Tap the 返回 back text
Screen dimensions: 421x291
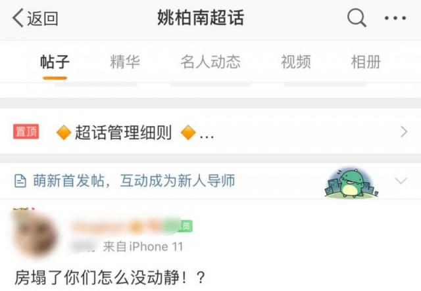click(42, 18)
